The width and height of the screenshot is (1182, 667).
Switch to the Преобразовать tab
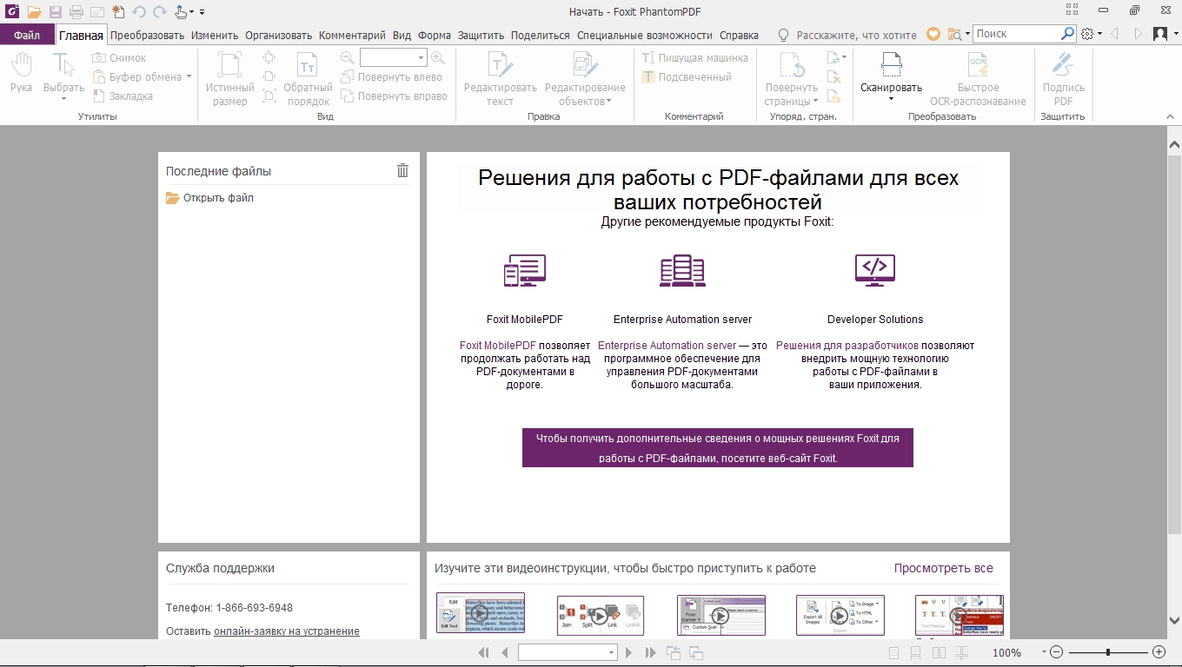click(147, 35)
